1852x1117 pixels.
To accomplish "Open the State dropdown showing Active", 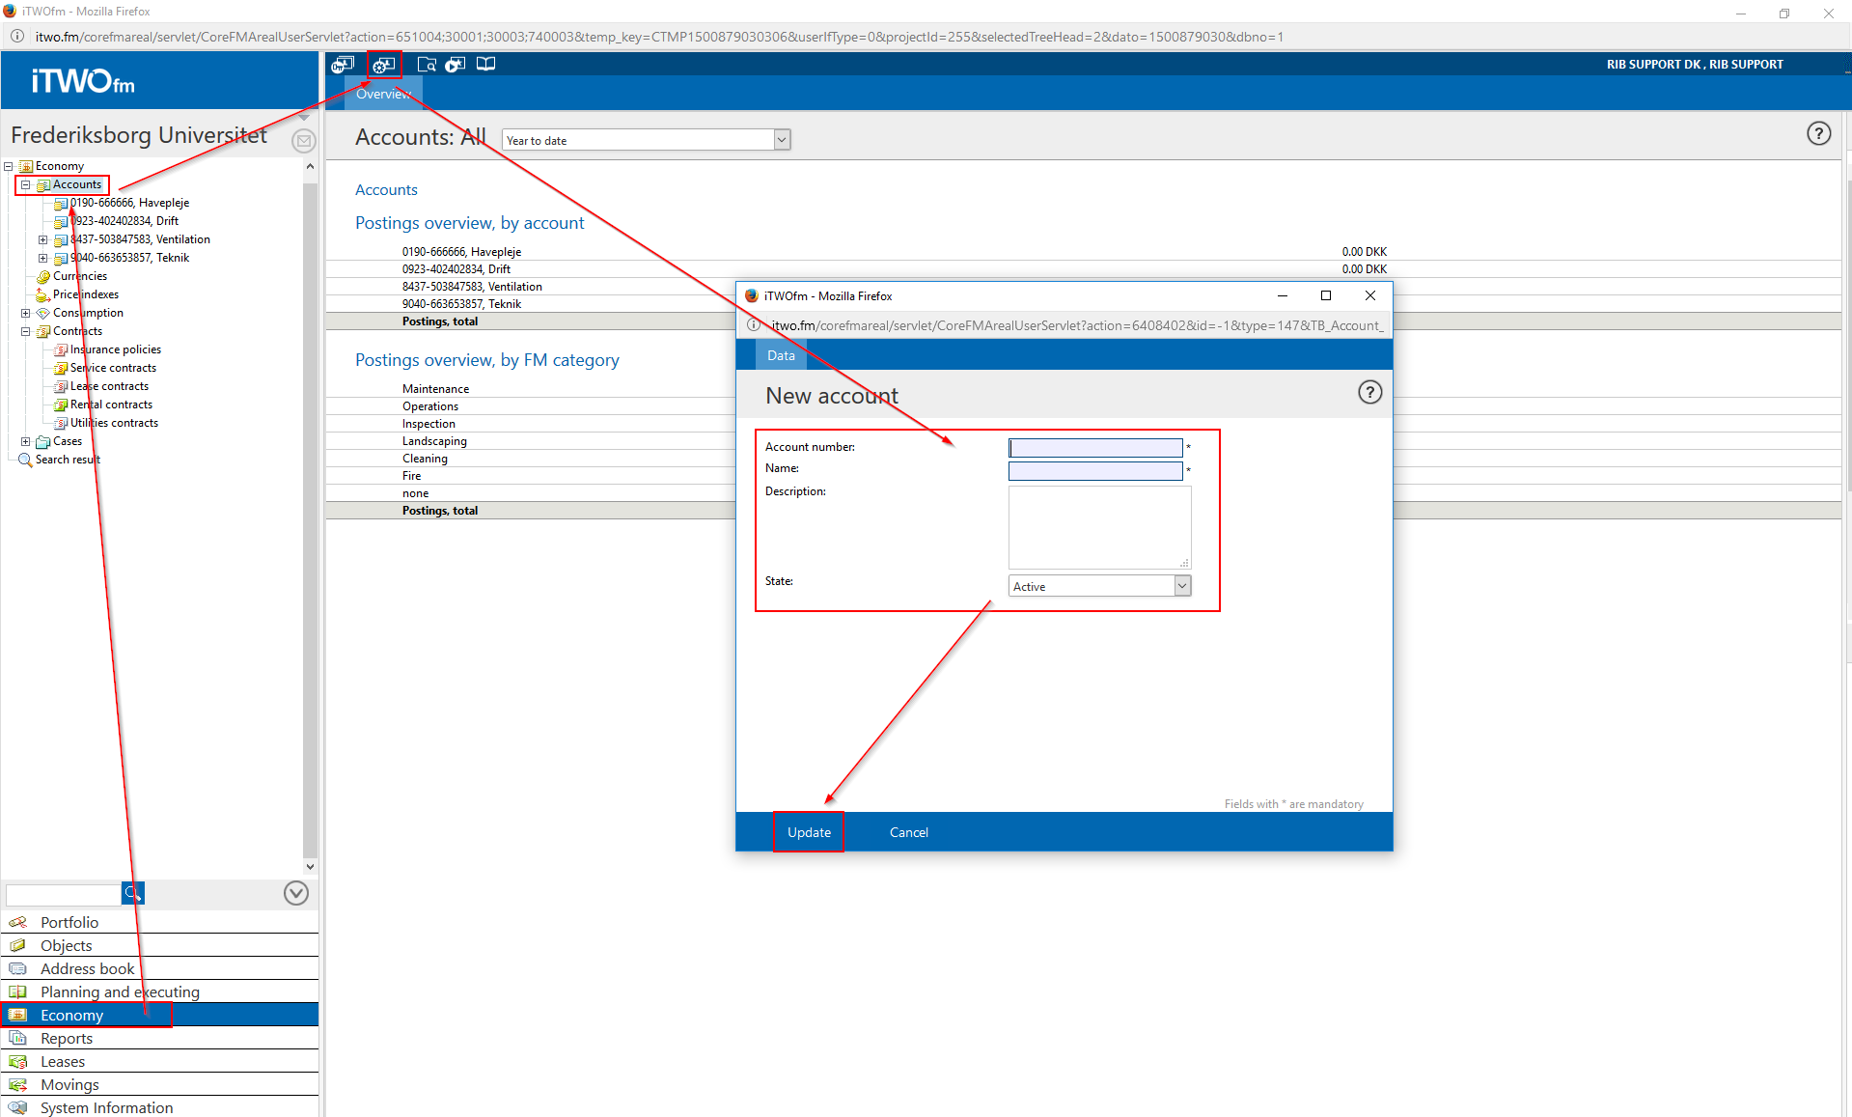I will (x=1181, y=586).
